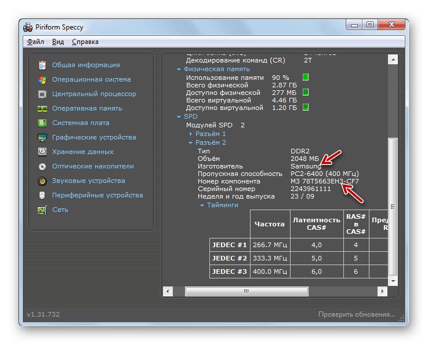The height and width of the screenshot is (345, 428).
Task: Click the horizontal scrollbar thumb
Action: [x=246, y=291]
